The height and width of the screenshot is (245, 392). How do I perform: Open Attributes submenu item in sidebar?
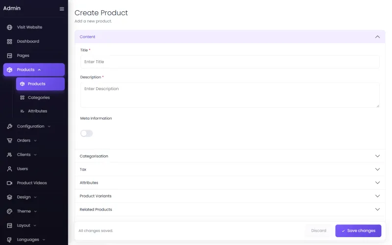38,111
